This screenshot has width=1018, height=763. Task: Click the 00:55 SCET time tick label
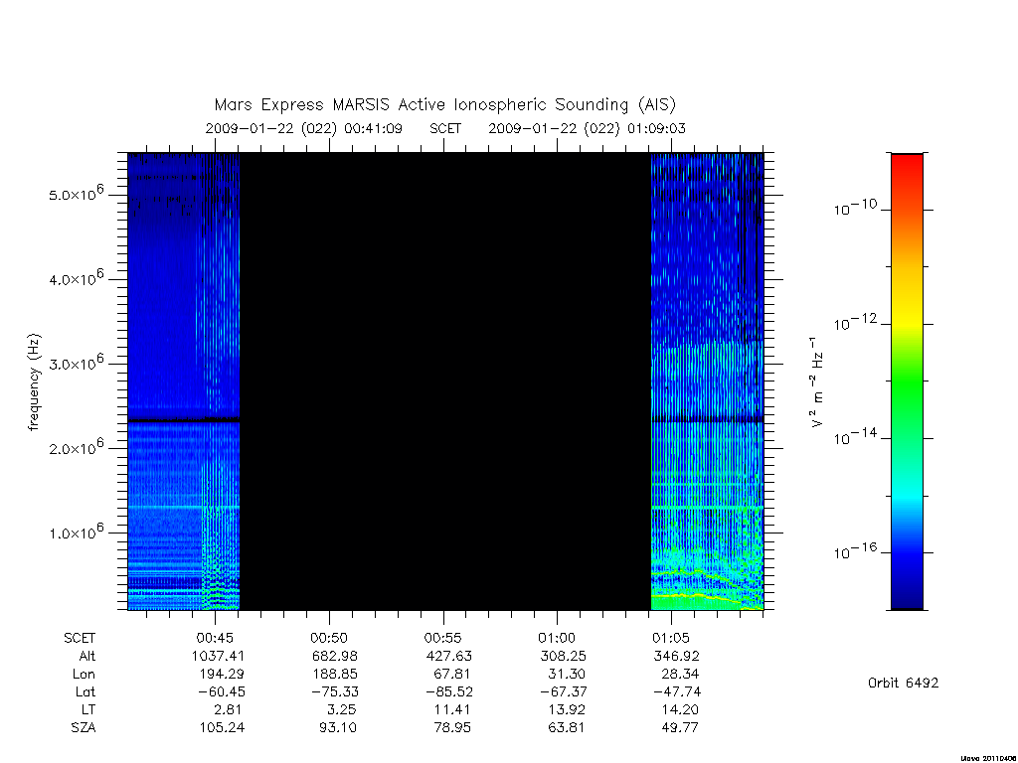[x=443, y=638]
